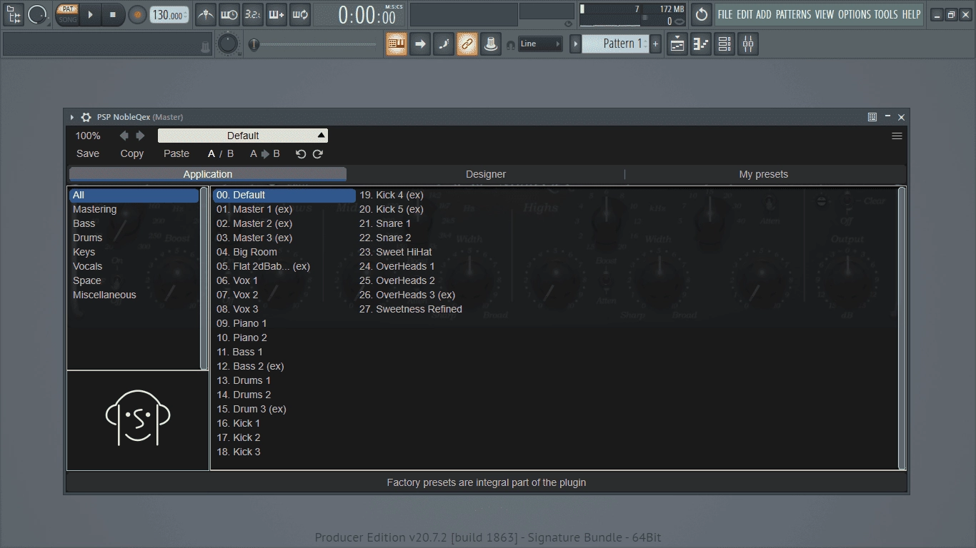Open the piano roll view icon
This screenshot has height=548, width=976.
pos(701,44)
